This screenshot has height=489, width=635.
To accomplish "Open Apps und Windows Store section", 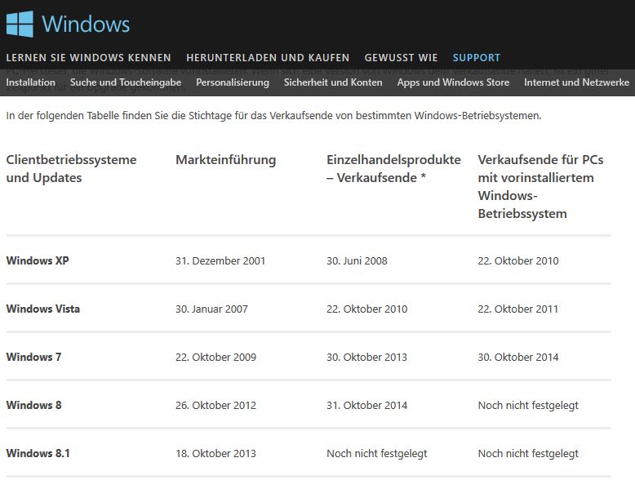I will (453, 82).
